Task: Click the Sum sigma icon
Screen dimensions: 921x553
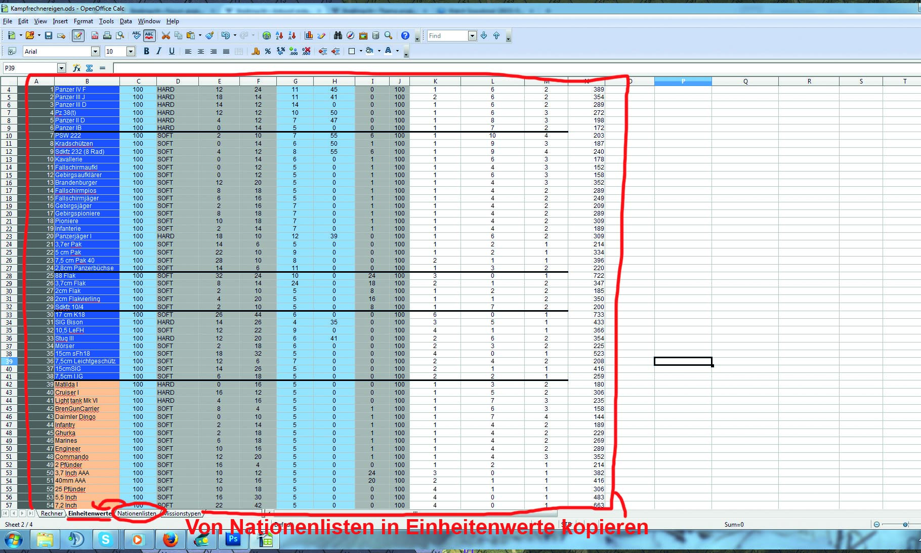Action: (90, 68)
